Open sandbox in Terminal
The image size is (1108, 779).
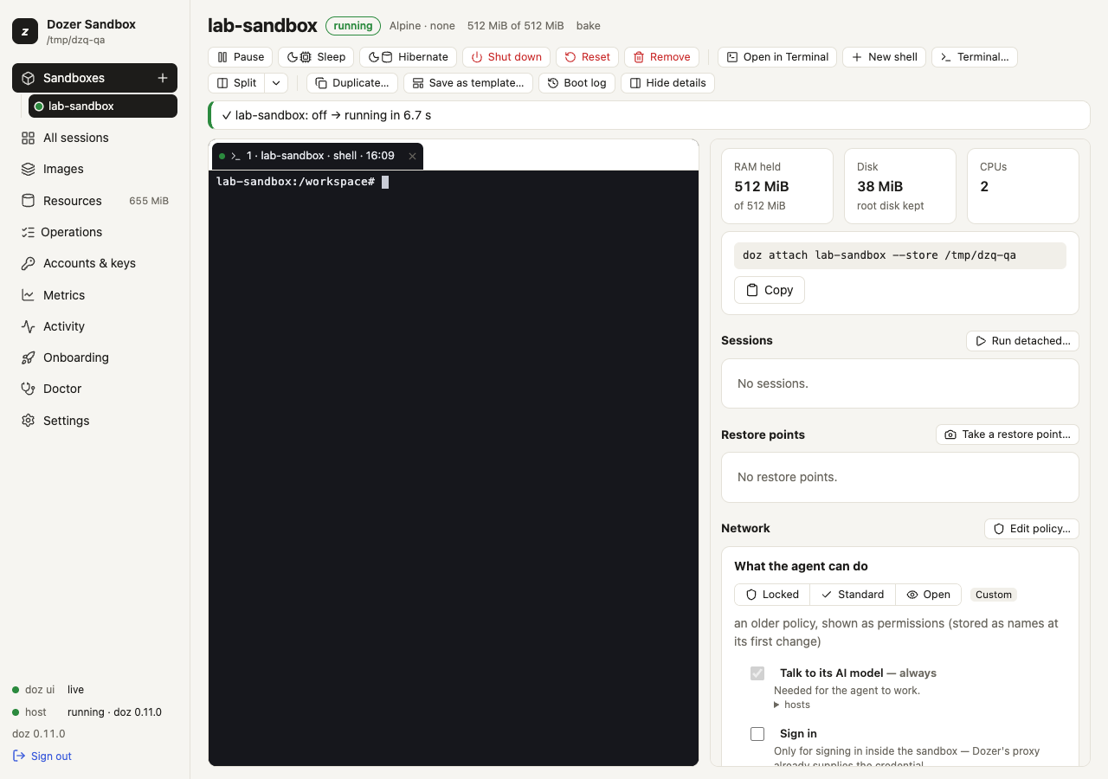tap(777, 57)
